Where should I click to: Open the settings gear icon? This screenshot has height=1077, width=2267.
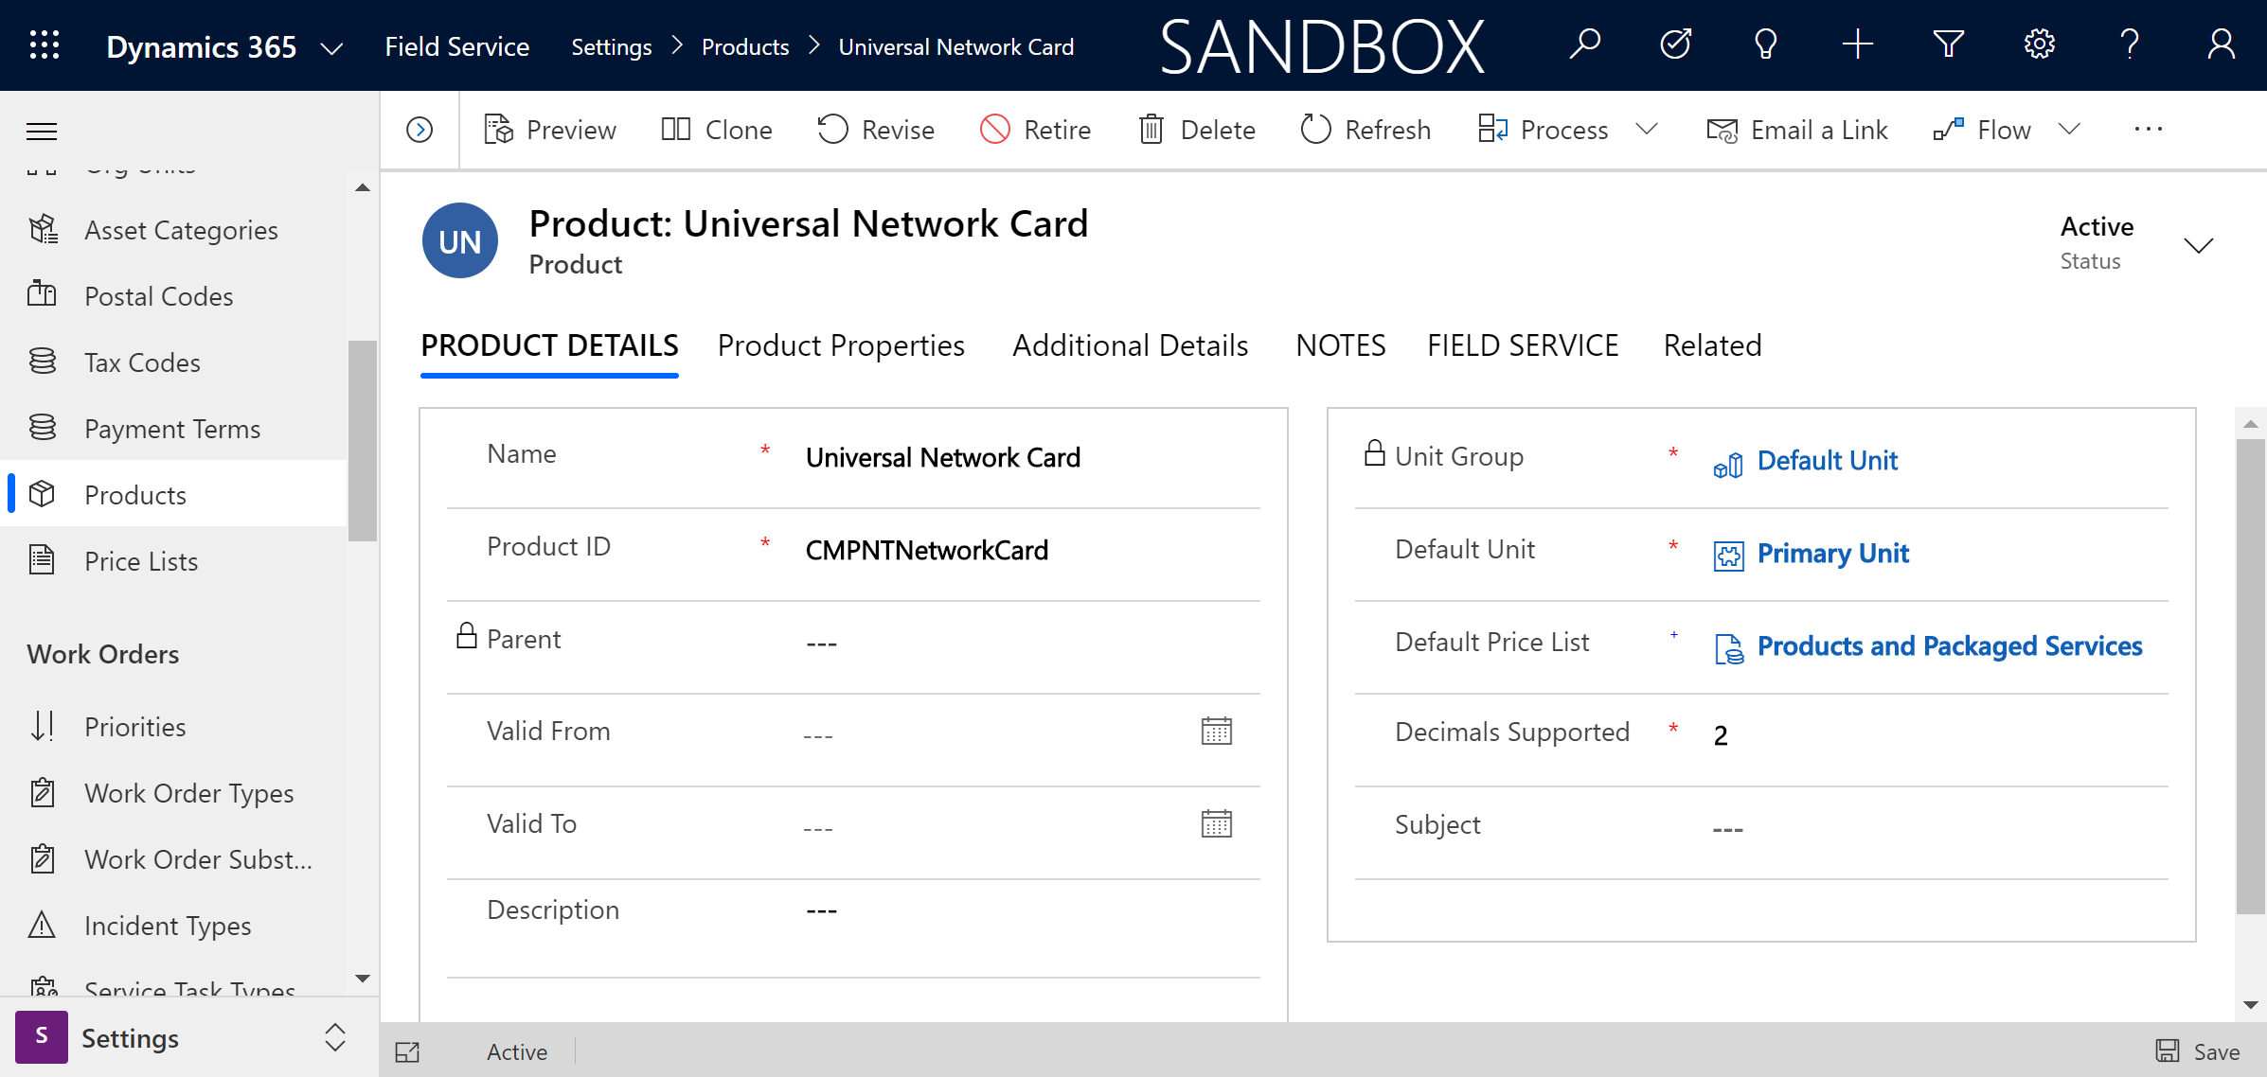coord(2039,44)
